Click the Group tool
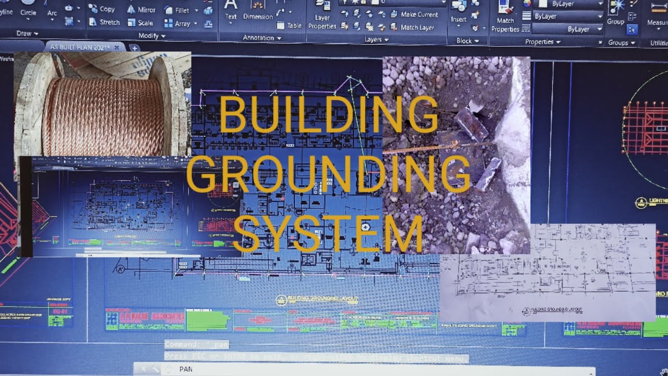This screenshot has width=668, height=376. (x=616, y=13)
